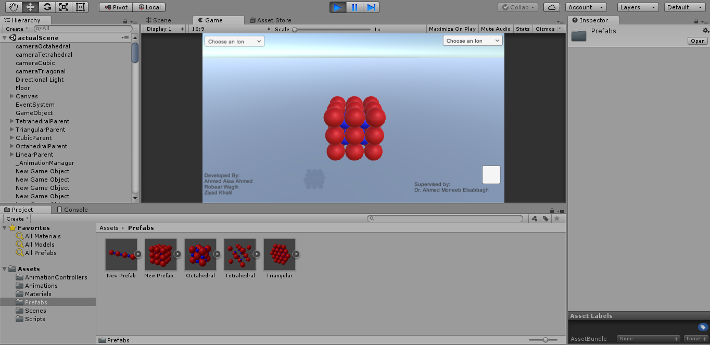Open the cloud services panel
Screen dimensions: 710x345
[552, 7]
